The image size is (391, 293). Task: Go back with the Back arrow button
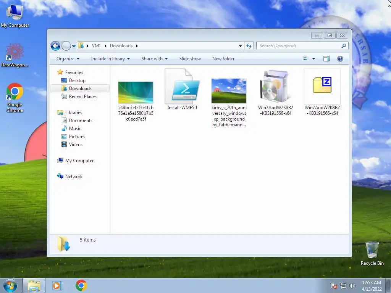[55, 46]
